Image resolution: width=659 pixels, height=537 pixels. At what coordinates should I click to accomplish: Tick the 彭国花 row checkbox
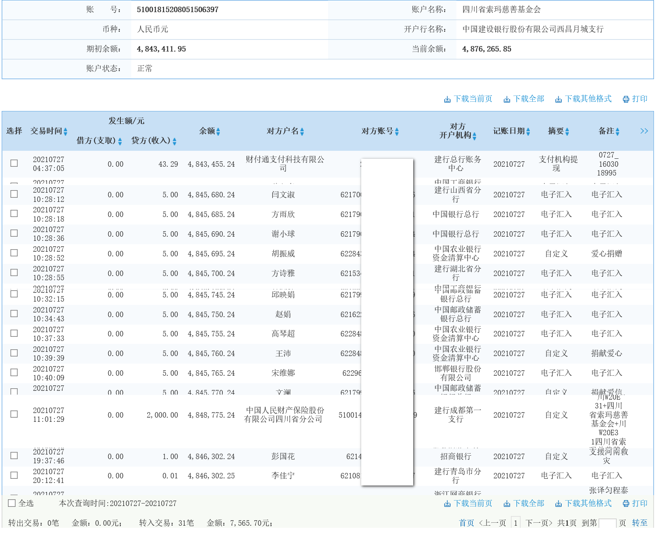pos(14,456)
